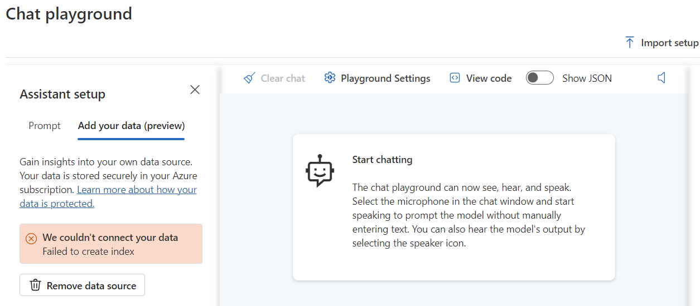This screenshot has width=700, height=306.
Task: Close the Assistant setup panel
Action: [x=195, y=90]
